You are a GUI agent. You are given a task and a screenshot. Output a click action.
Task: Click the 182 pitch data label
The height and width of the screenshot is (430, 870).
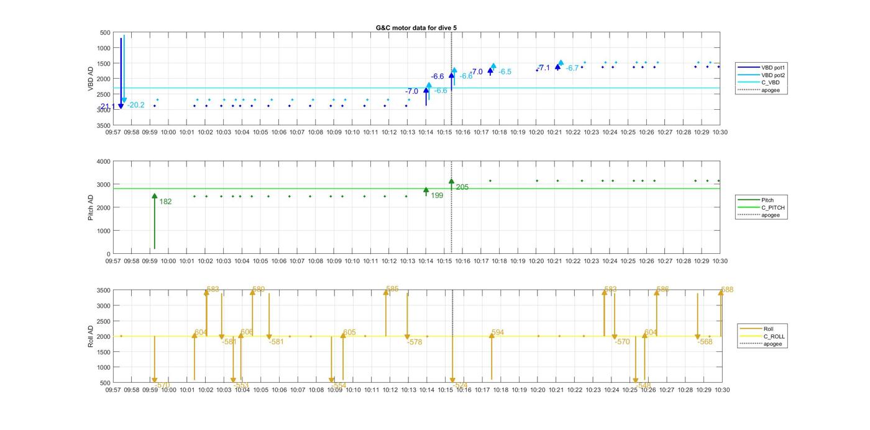pos(165,202)
